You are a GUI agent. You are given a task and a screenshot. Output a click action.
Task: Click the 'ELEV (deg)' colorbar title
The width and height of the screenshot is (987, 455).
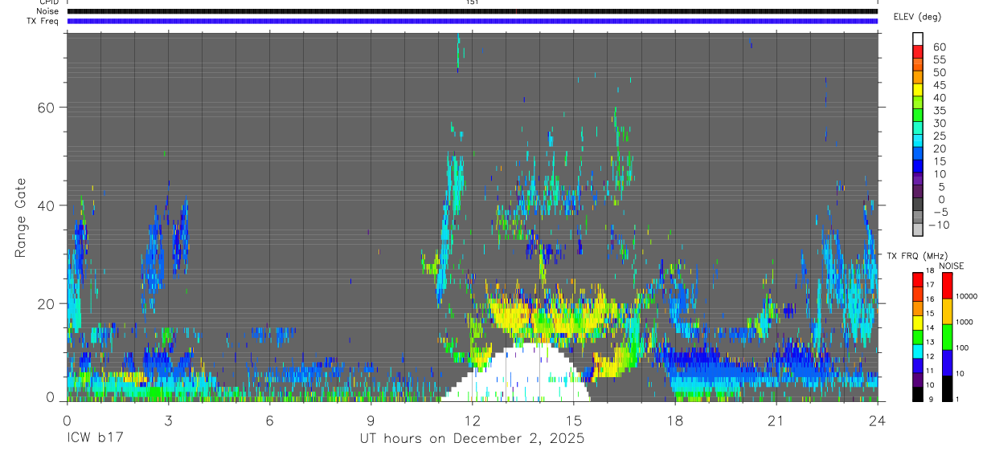tap(917, 17)
